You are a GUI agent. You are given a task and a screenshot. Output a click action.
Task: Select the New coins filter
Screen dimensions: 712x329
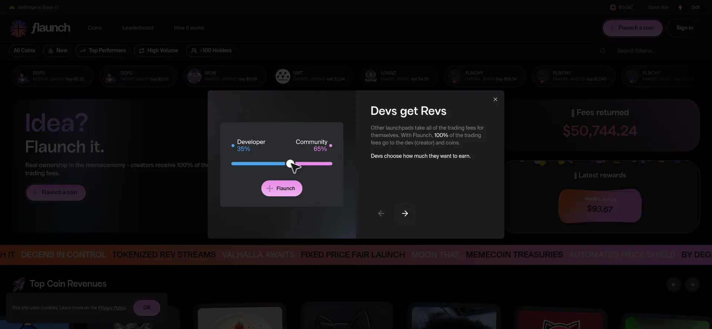58,51
